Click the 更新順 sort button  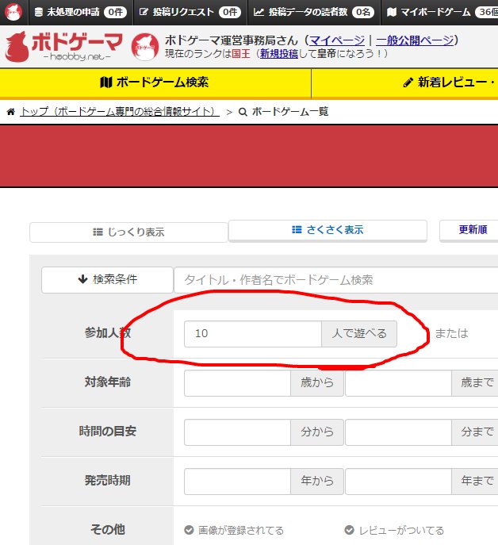[469, 230]
